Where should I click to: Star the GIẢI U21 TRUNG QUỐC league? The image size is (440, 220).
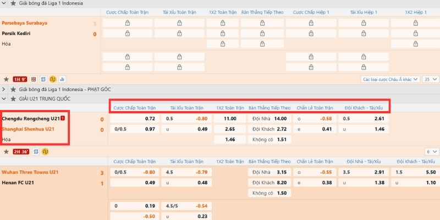point(13,99)
